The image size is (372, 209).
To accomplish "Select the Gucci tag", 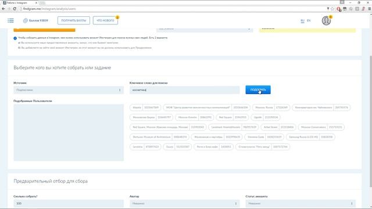I will (x=177, y=147).
